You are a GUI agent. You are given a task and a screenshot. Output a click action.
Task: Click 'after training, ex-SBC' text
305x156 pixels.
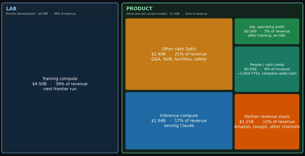(267, 36)
